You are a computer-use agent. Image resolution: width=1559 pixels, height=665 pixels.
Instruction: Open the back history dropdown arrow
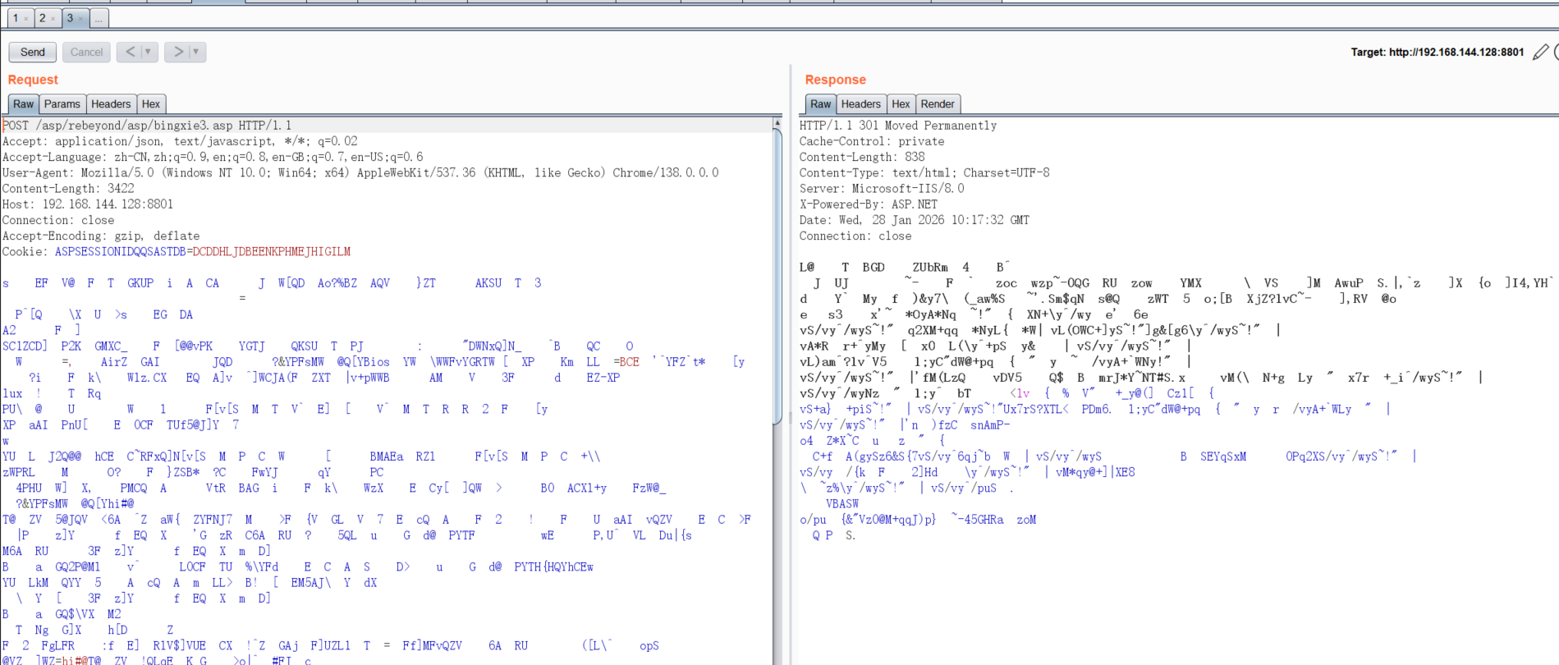pyautogui.click(x=148, y=52)
